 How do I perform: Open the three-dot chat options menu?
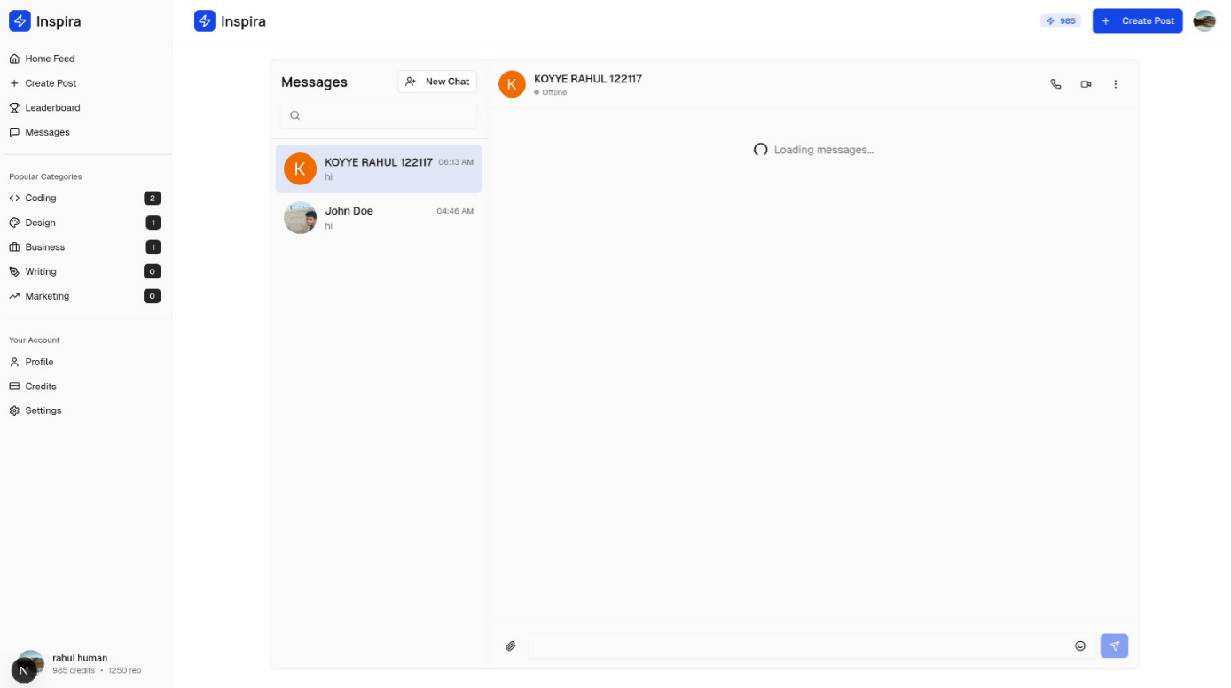click(x=1116, y=84)
